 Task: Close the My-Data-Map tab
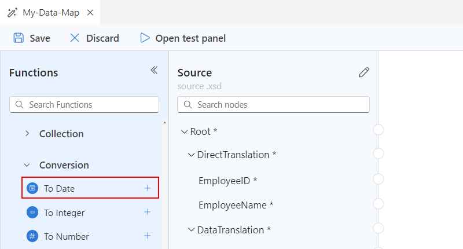tap(90, 12)
